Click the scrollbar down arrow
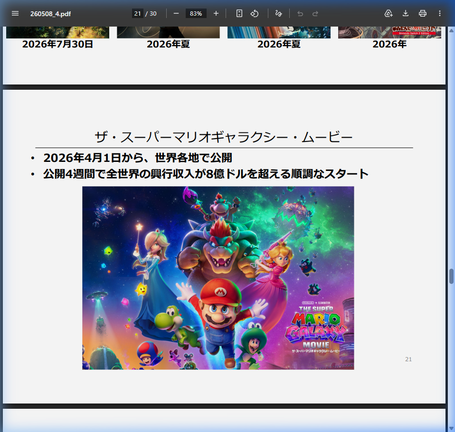 451,429
